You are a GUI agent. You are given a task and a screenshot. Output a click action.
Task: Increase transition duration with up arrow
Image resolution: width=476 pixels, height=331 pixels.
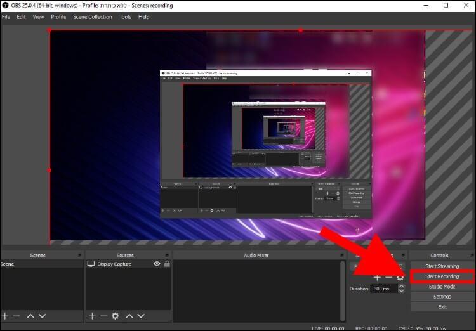click(x=401, y=286)
